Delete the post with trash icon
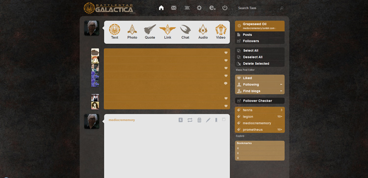The width and height of the screenshot is (368, 178). click(x=199, y=120)
